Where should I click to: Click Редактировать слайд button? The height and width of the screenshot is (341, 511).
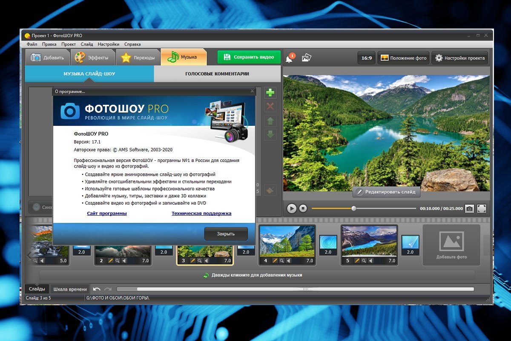point(386,192)
